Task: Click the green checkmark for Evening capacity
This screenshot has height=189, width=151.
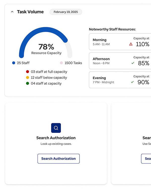Action: [x=132, y=82]
